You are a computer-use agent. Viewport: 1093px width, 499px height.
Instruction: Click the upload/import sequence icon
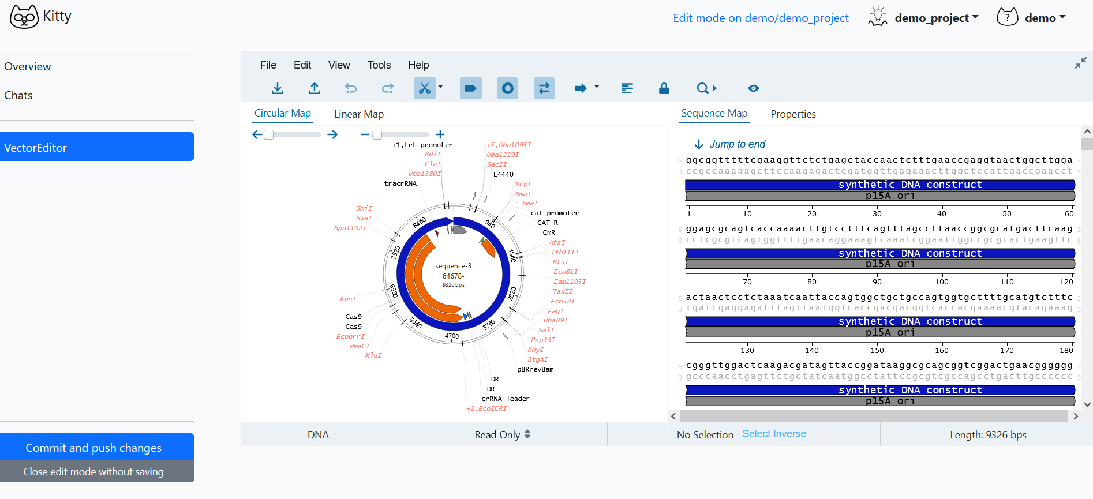point(315,88)
